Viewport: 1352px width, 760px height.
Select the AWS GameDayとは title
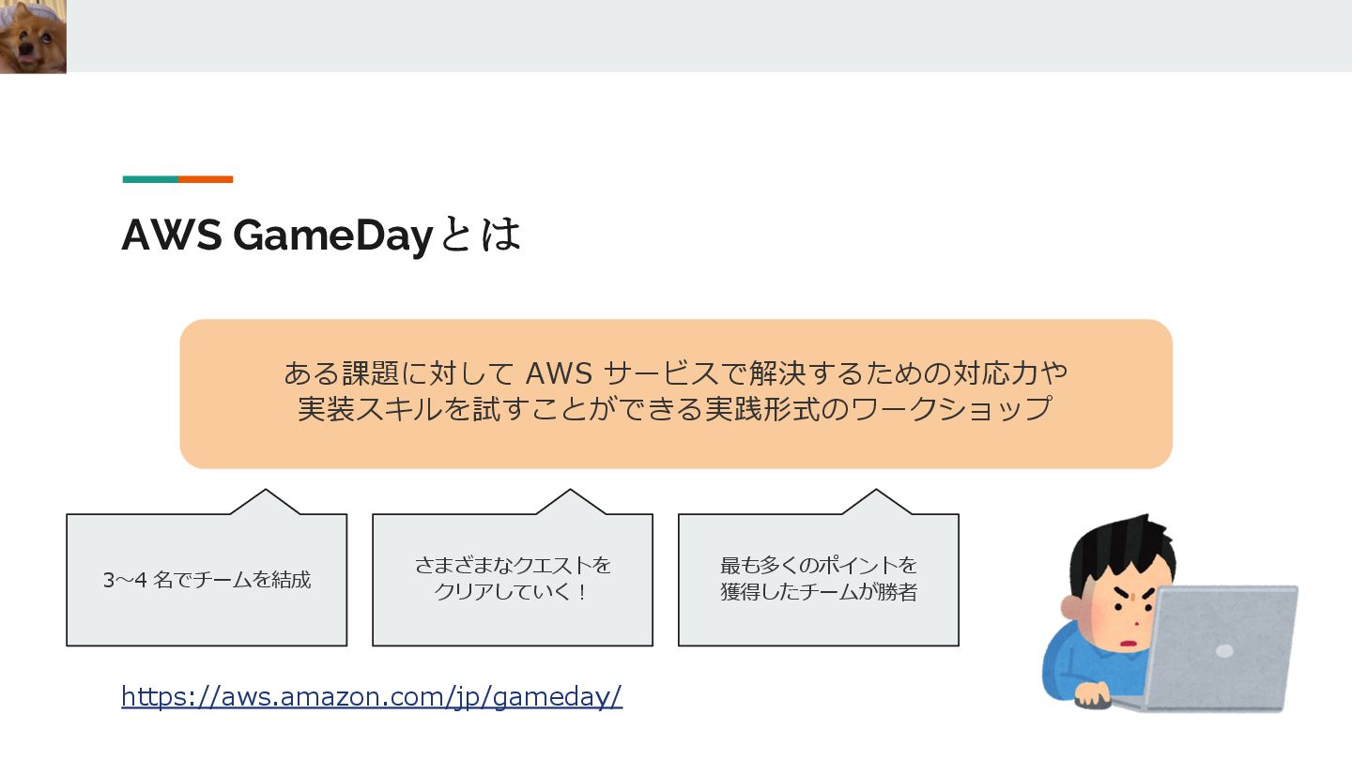[321, 235]
